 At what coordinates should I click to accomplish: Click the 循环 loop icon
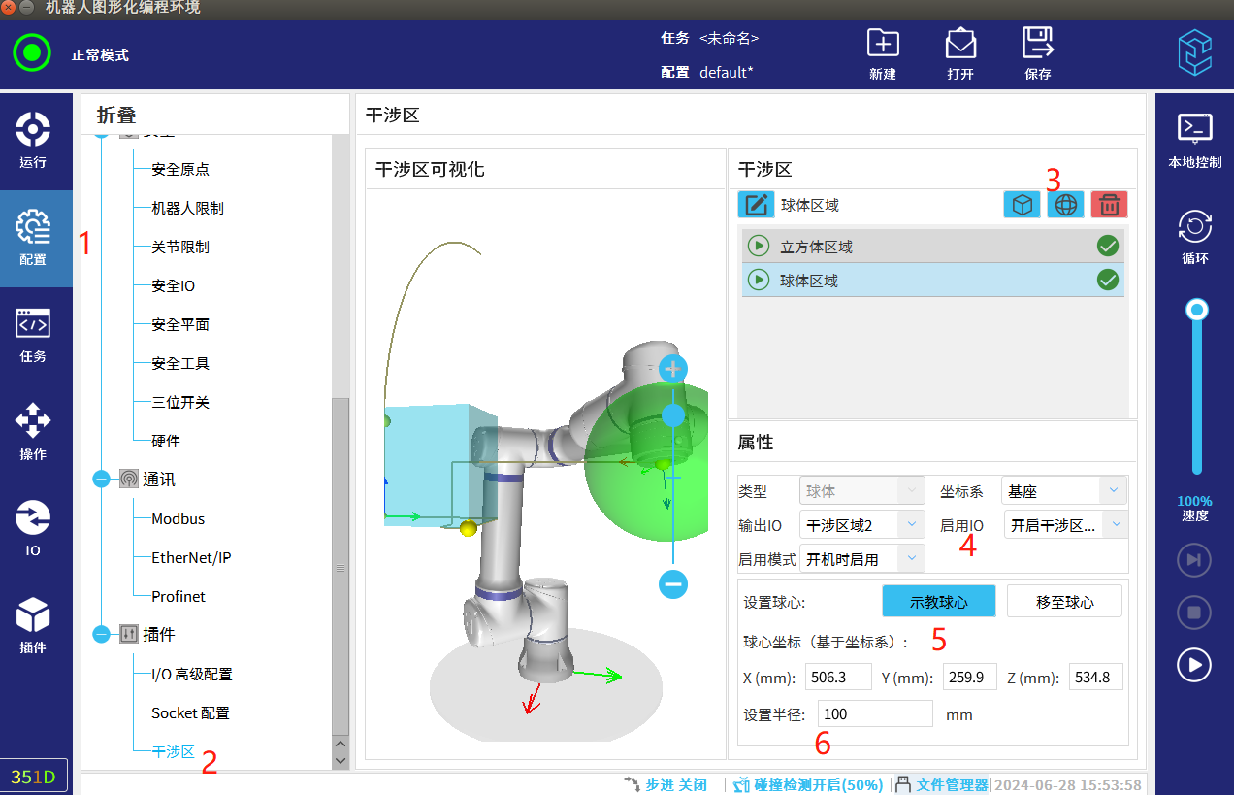1194,227
